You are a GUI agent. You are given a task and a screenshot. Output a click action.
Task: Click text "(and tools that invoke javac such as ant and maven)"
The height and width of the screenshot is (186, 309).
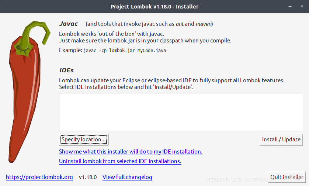point(149,24)
